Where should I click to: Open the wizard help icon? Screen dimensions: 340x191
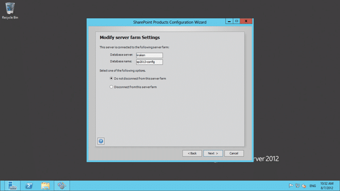pos(101,141)
